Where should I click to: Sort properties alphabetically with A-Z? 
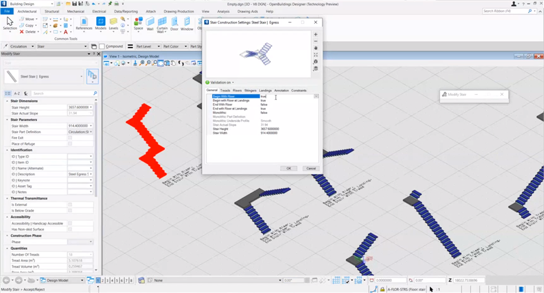17,93
